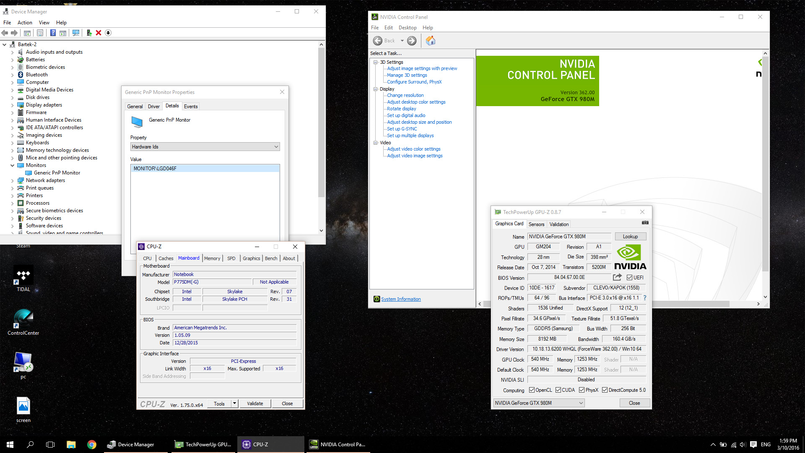This screenshot has height=453, width=805.
Task: Click the taskbar search magnifier icon
Action: 30,445
